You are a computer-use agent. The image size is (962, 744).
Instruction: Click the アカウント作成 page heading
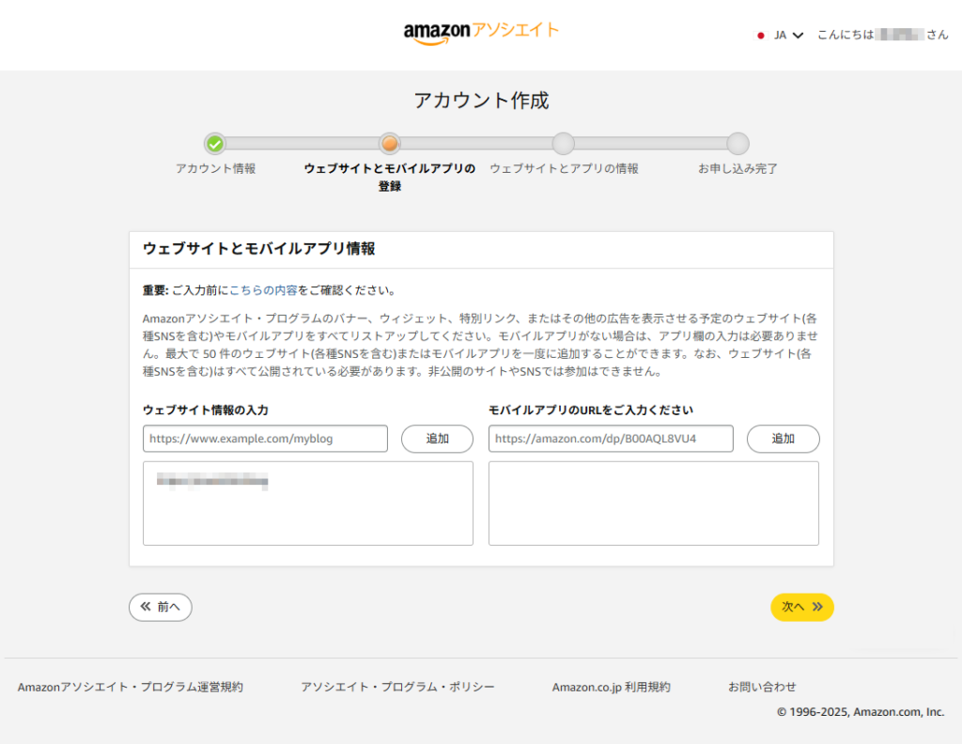[481, 100]
